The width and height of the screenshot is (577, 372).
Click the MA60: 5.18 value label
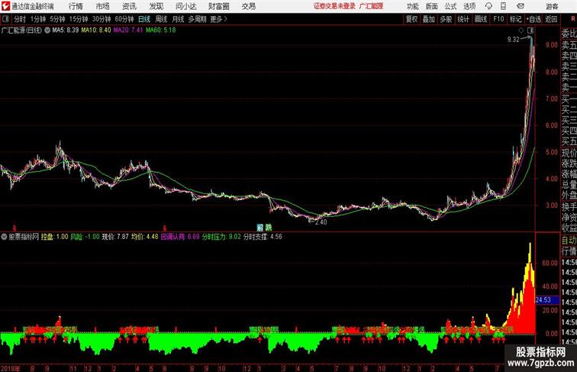pyautogui.click(x=160, y=31)
